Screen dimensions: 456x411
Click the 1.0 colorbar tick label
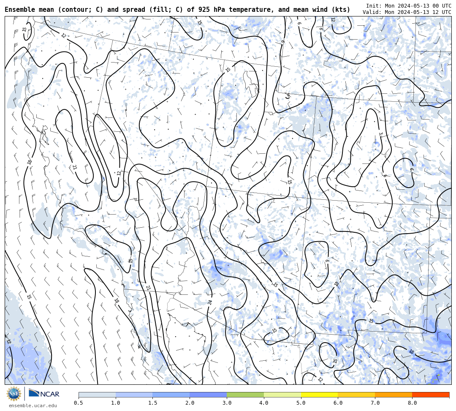[116, 403]
